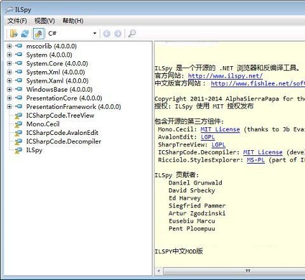
Task: Click the PresentationFramework assembly icon
Action: [18, 106]
